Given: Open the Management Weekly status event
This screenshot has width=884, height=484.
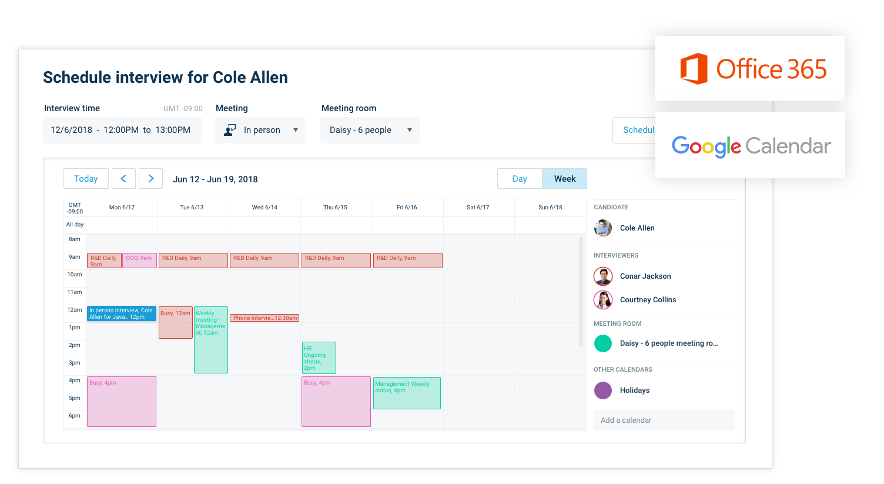Looking at the screenshot, I should [x=407, y=393].
